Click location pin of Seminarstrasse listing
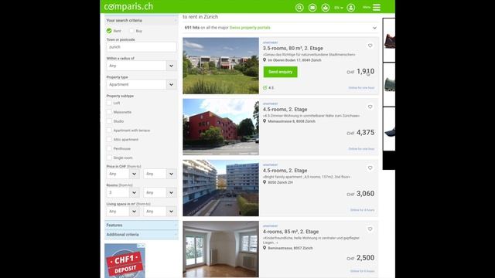Viewport: 495px width, 278px height. point(265,248)
